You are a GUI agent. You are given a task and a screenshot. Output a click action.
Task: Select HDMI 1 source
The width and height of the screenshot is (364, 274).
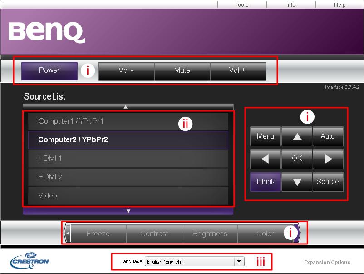(128, 159)
